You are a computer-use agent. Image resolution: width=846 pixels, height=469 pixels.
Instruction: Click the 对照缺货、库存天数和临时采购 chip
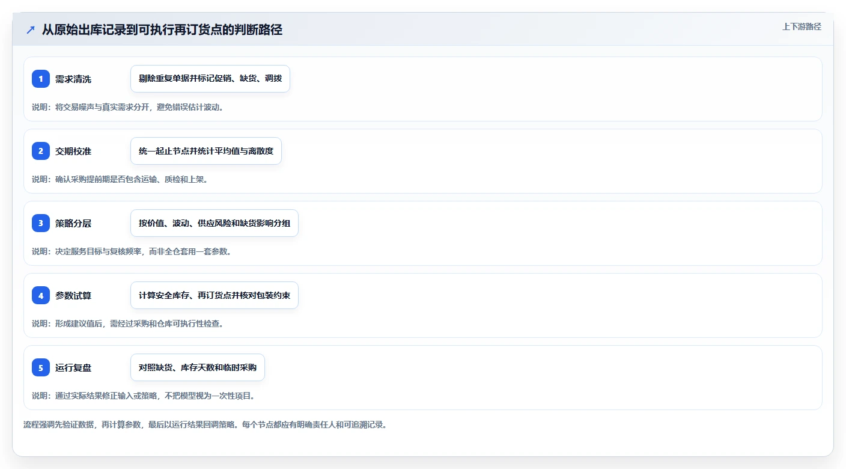pos(198,367)
